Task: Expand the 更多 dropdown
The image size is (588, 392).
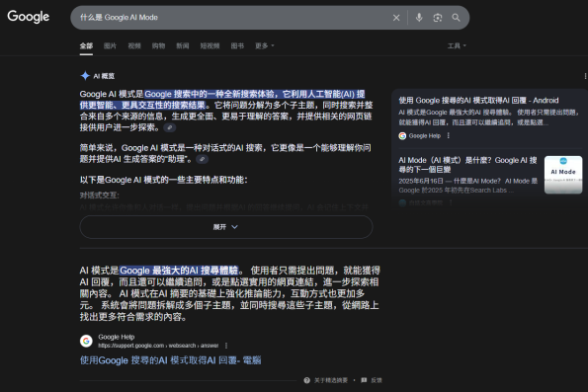Action: [x=265, y=45]
